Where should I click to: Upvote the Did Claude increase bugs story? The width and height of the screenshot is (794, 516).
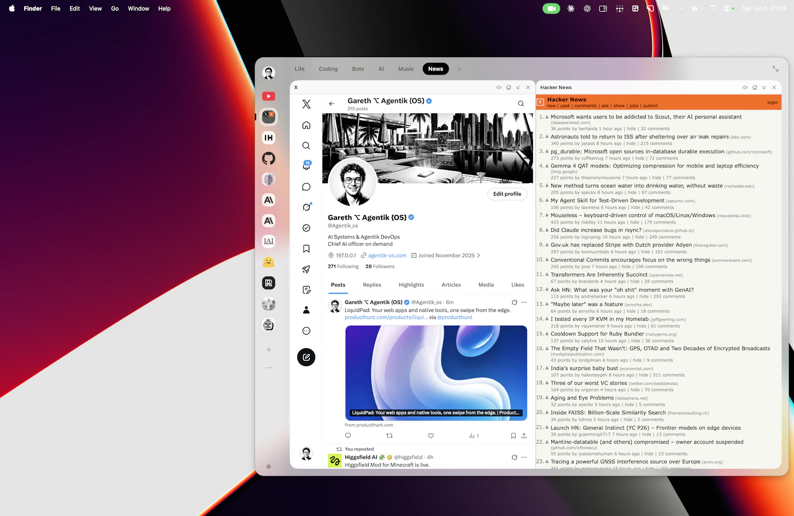547,230
